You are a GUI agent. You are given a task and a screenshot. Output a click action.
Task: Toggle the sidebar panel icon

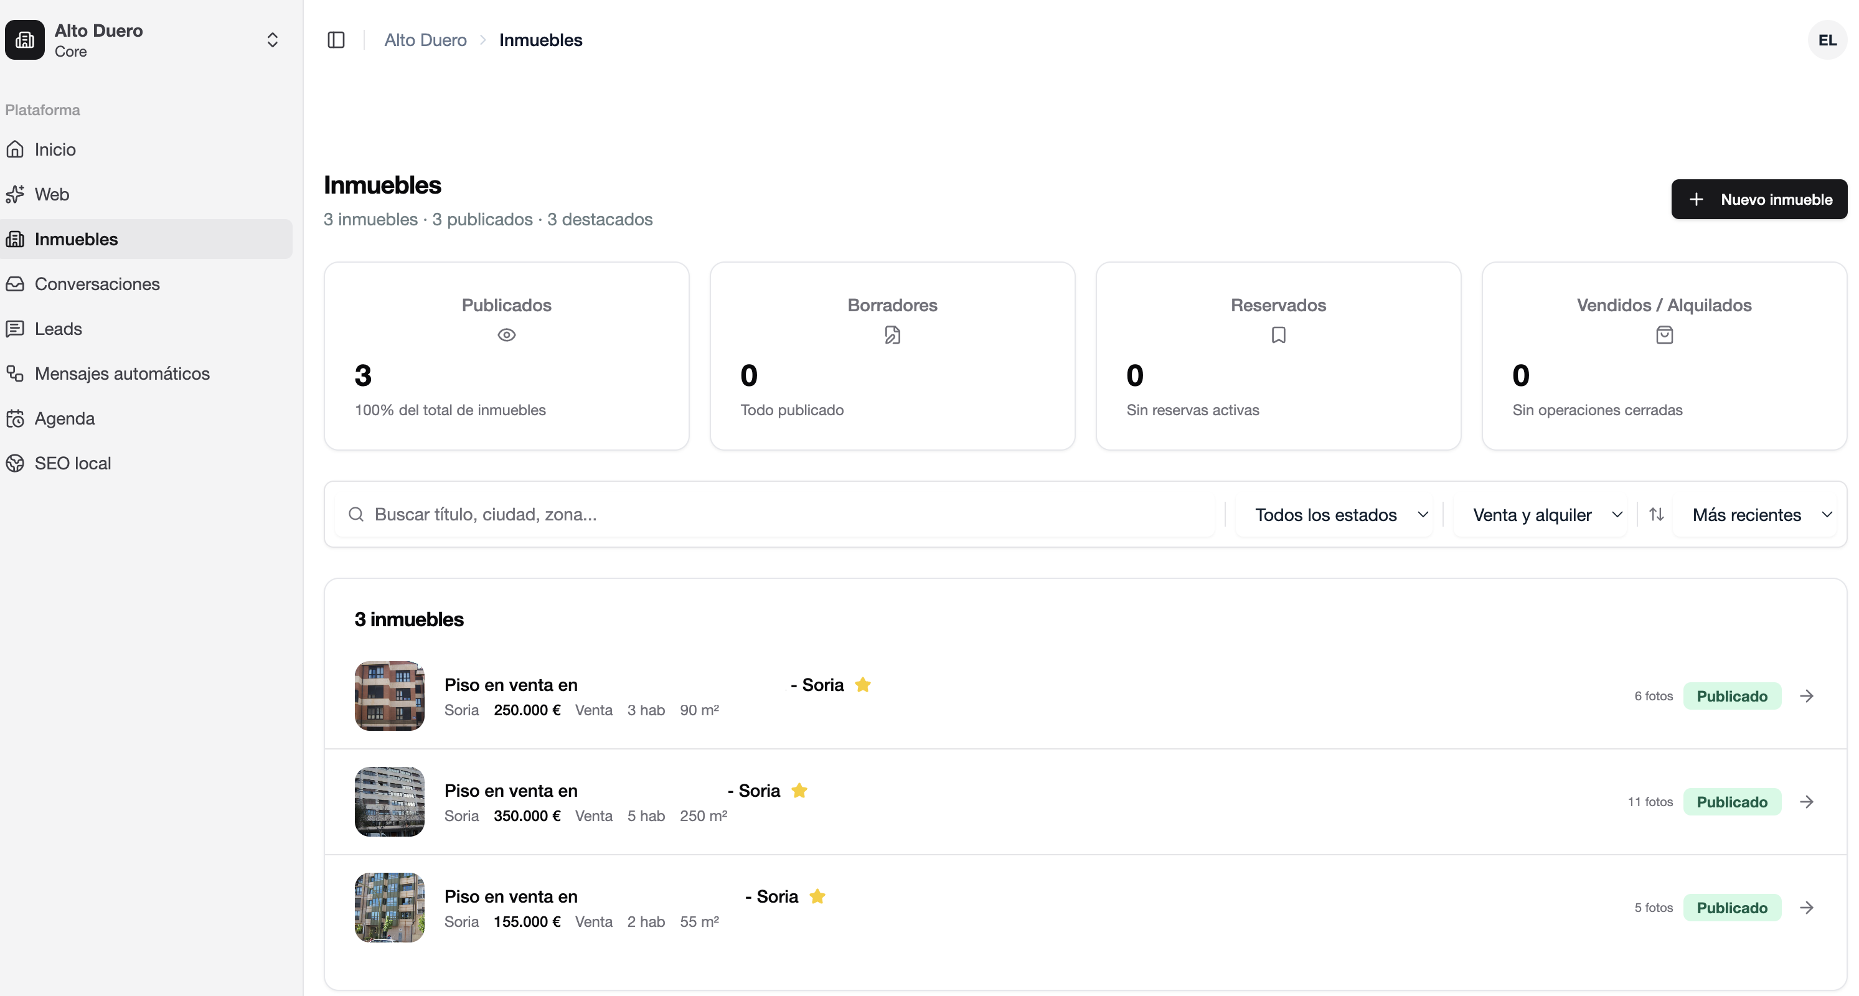coord(336,40)
